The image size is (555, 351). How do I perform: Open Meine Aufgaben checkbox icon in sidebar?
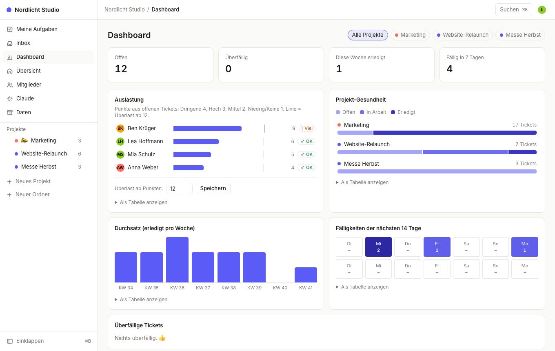(10, 29)
